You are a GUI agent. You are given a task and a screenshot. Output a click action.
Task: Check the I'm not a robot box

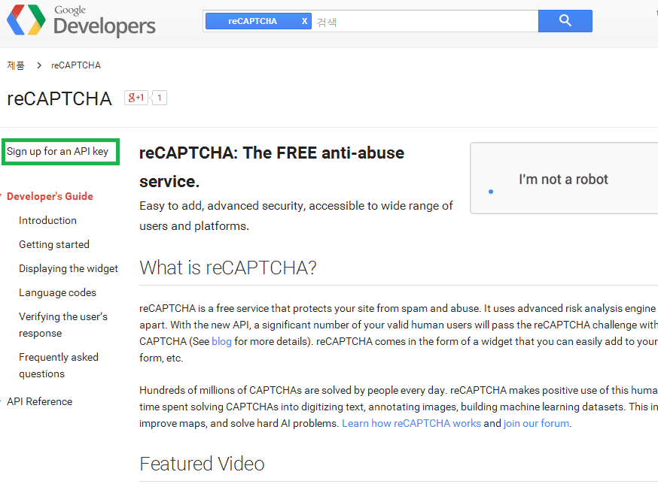point(491,191)
